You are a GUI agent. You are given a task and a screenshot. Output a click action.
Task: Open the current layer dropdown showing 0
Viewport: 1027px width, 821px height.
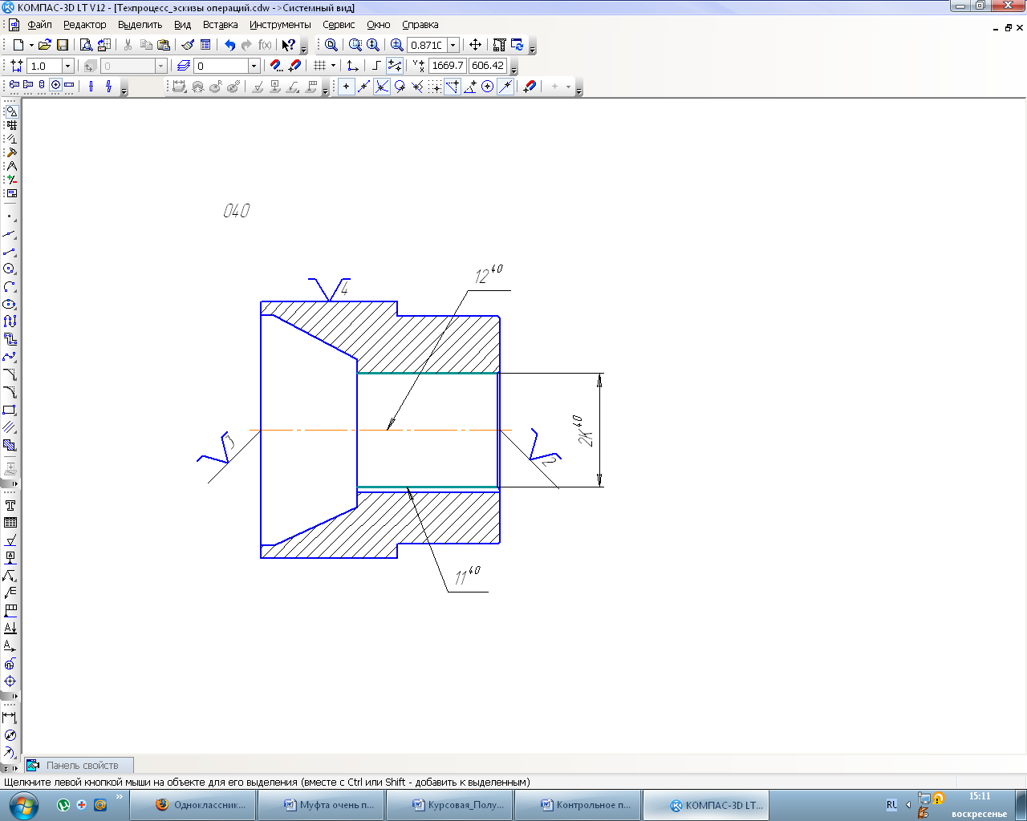tap(254, 66)
